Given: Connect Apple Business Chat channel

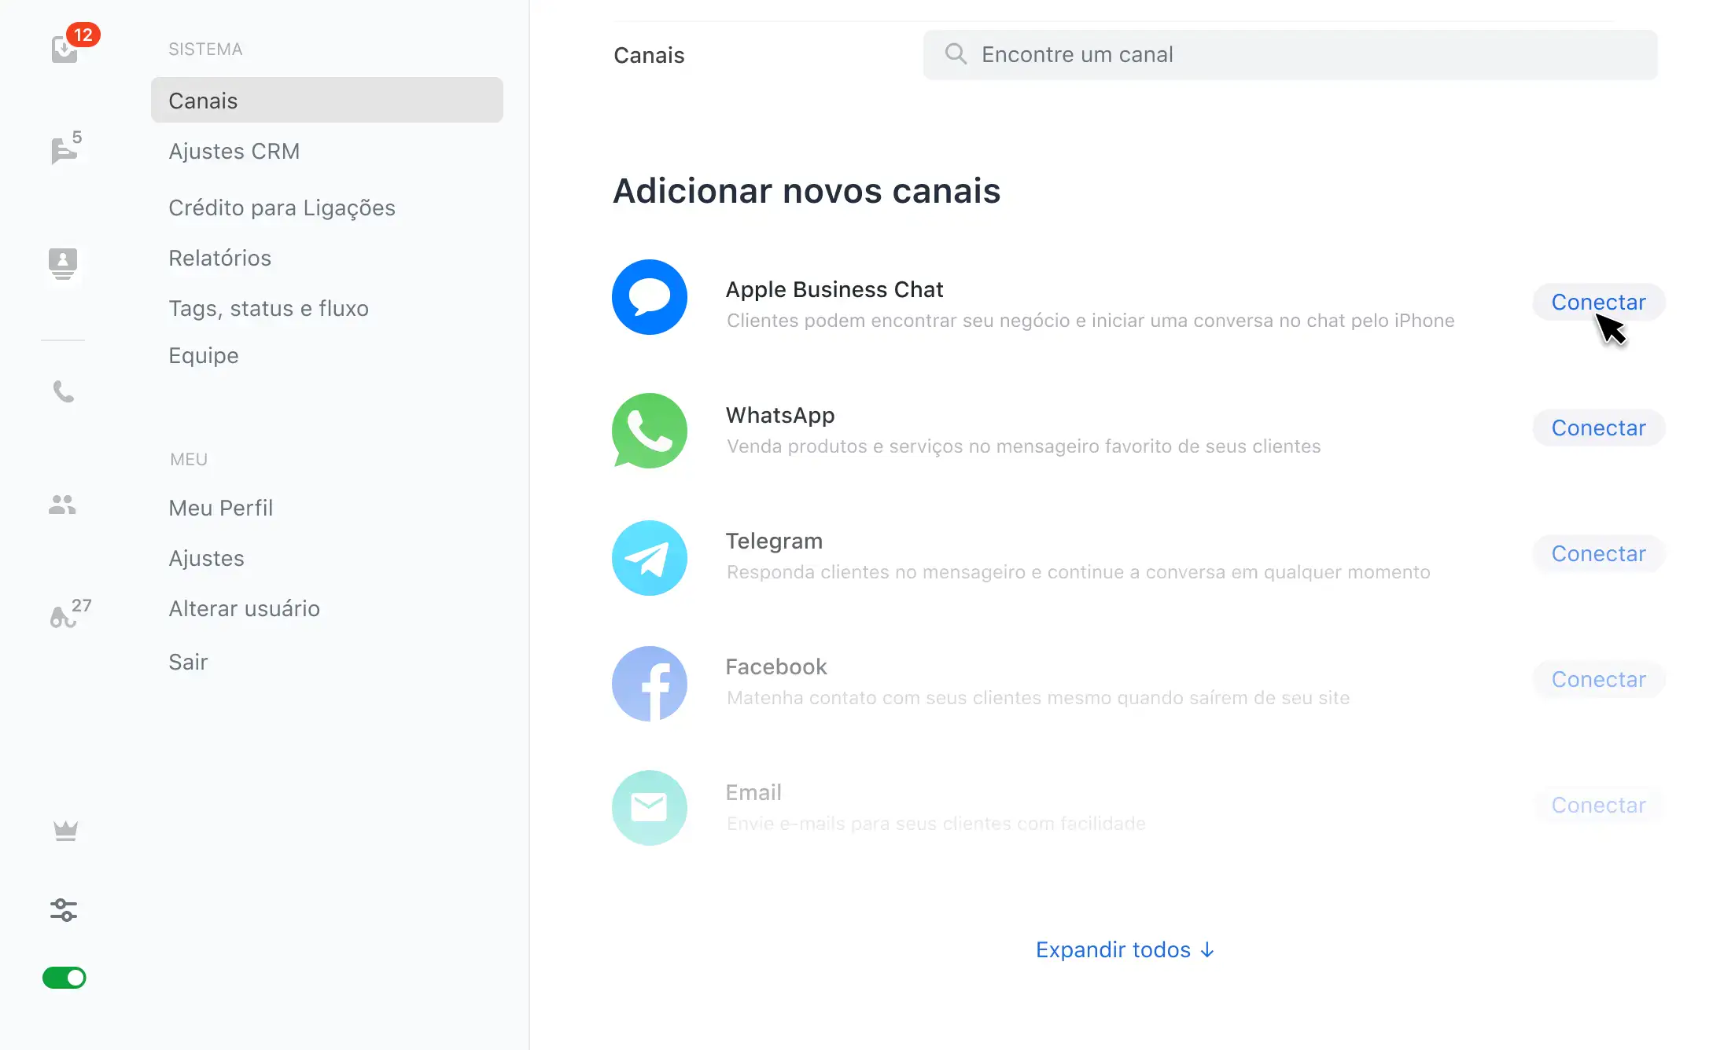Looking at the screenshot, I should pyautogui.click(x=1598, y=302).
